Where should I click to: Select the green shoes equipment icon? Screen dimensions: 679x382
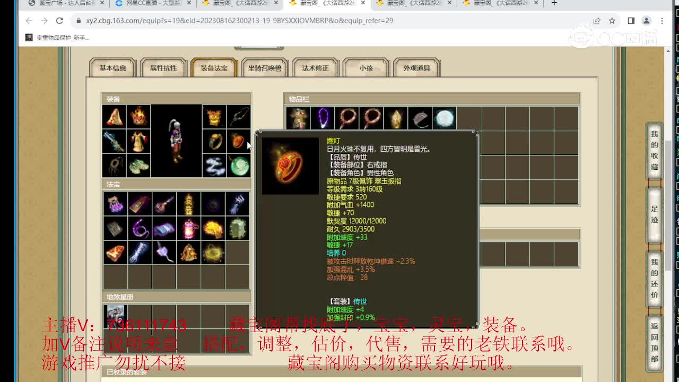click(138, 166)
